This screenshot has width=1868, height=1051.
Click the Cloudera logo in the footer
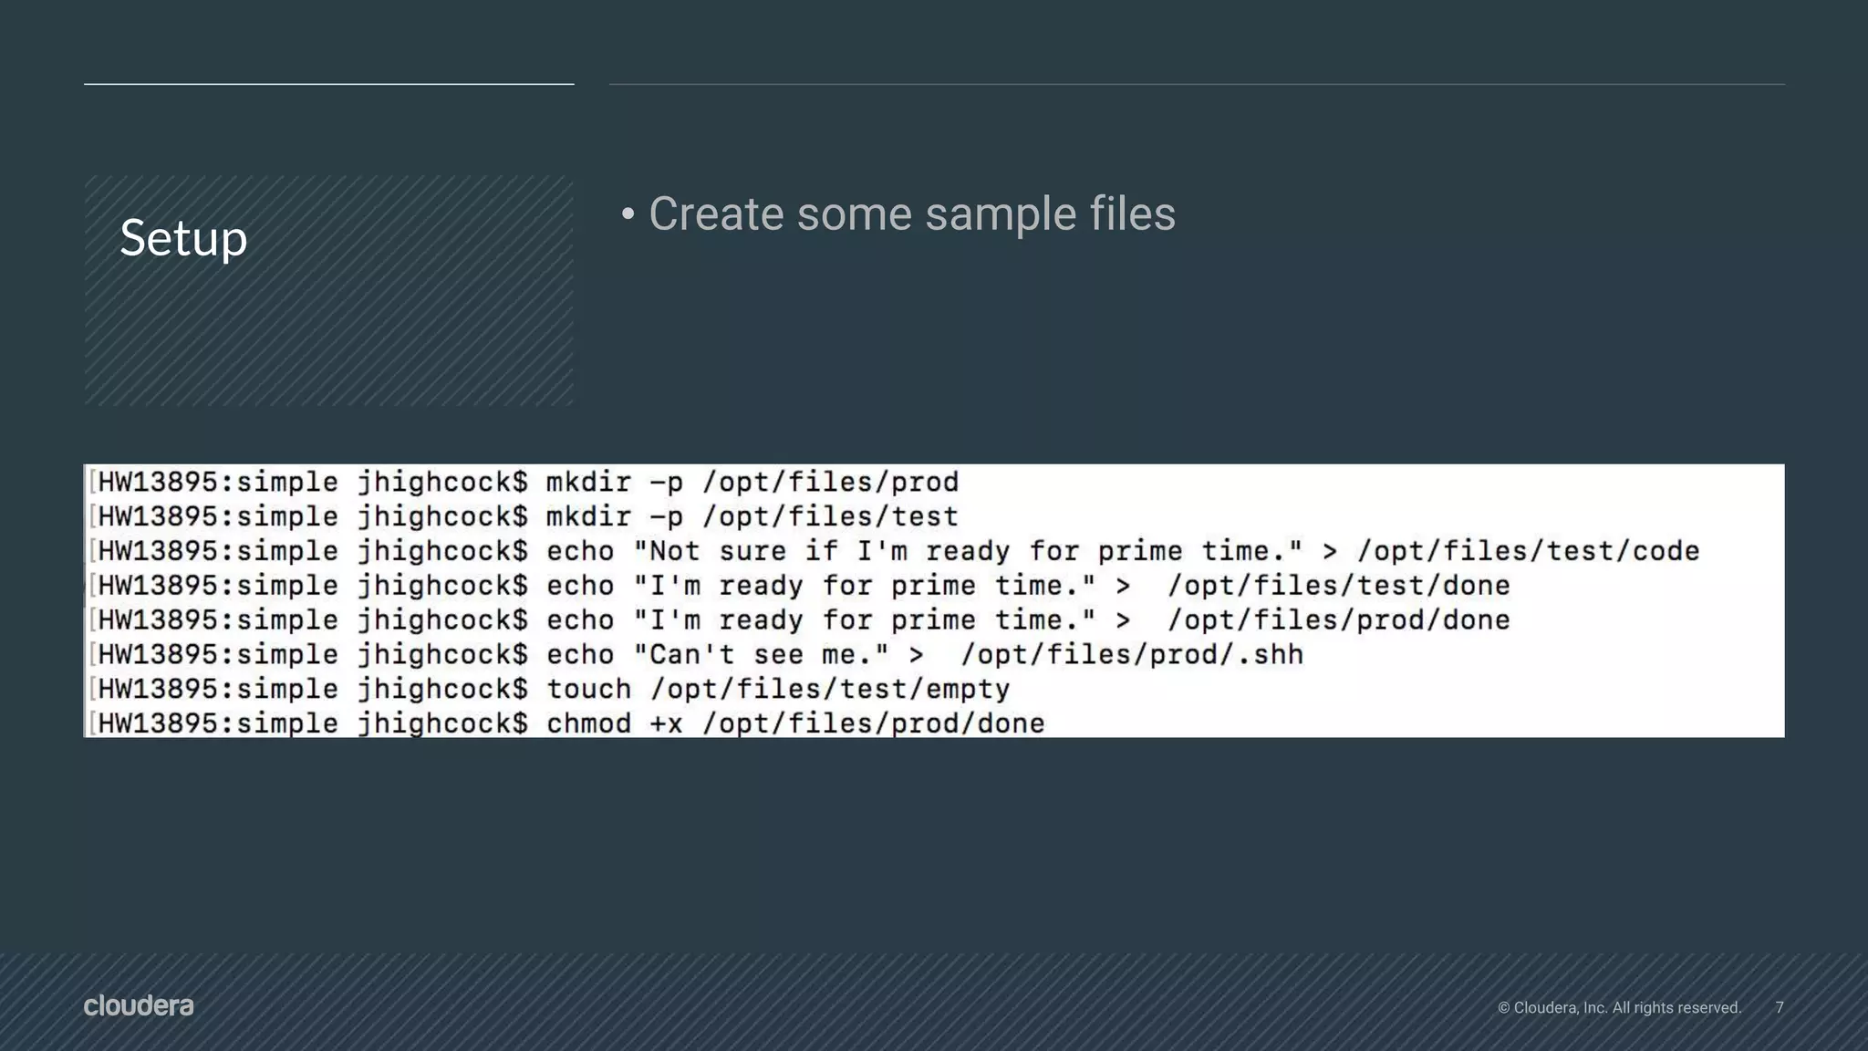pyautogui.click(x=139, y=1005)
